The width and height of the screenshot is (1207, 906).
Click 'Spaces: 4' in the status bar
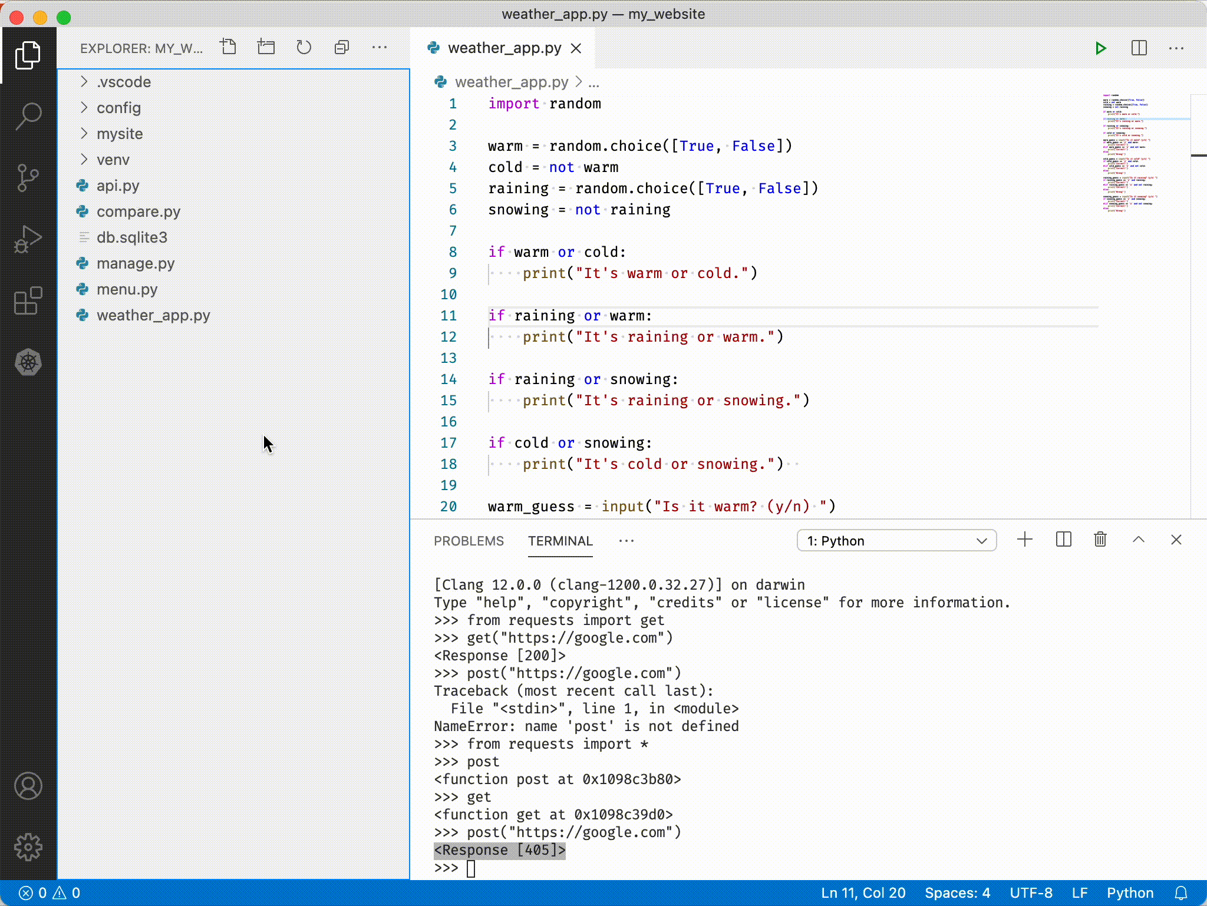958,892
